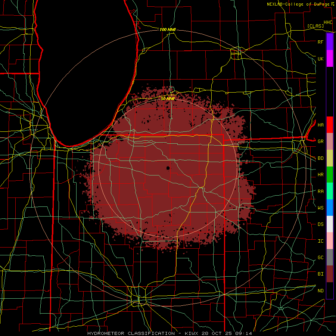Click the dark green HR legend swatch
The width and height of the screenshot is (336, 336).
(330, 175)
